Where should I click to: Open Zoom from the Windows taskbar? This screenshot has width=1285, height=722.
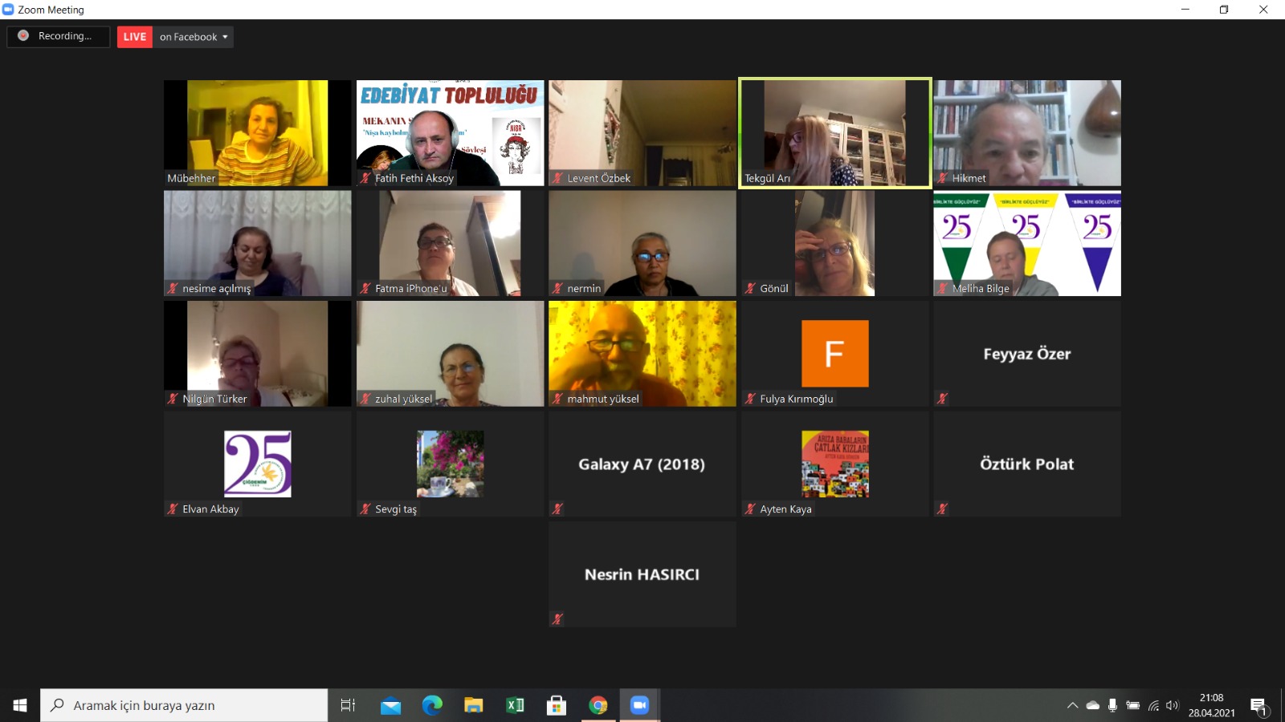[x=639, y=705]
